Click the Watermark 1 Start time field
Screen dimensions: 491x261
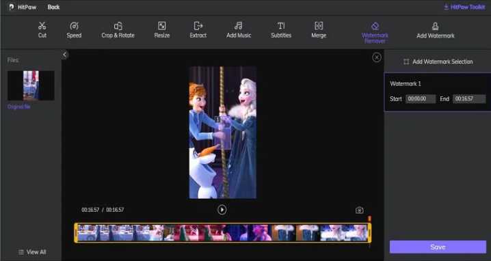(x=421, y=99)
